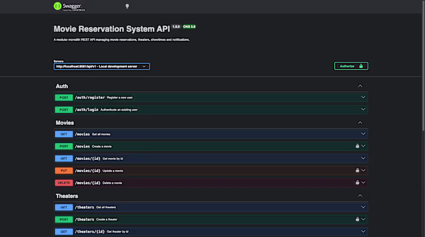
Task: Expand the POST /theaters Create a theater chevron
Action: tap(363, 219)
